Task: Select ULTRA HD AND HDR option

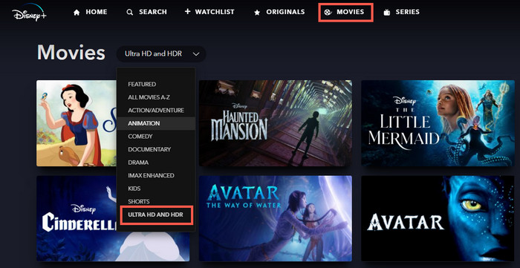Action: point(156,215)
